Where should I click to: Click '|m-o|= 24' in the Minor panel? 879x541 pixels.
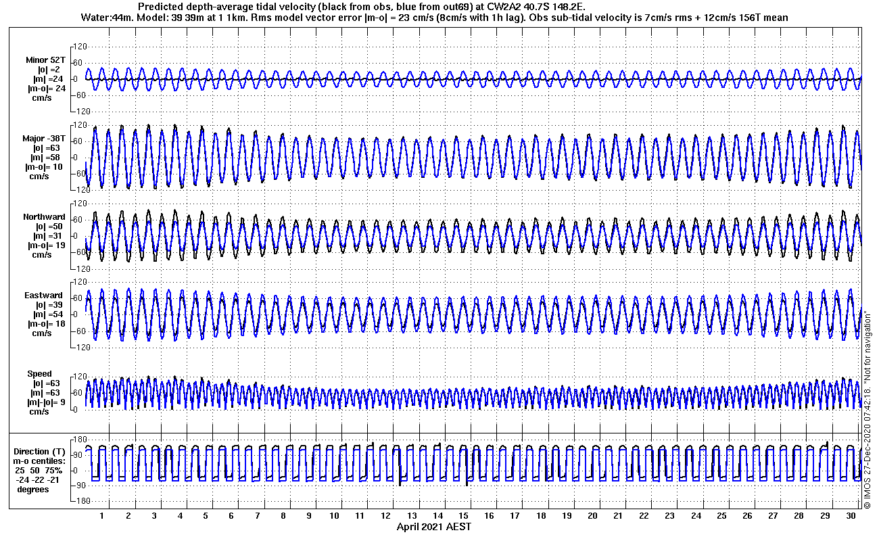pos(46,89)
